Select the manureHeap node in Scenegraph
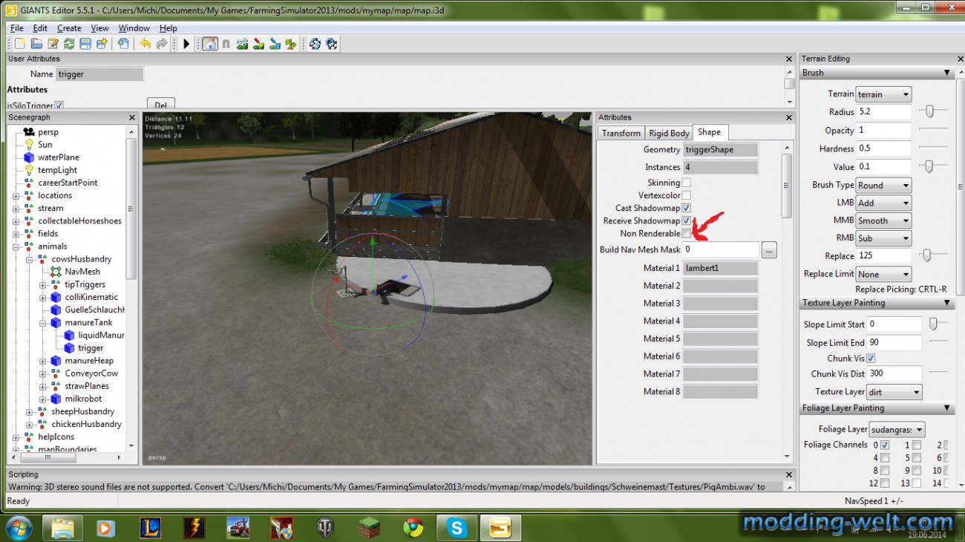Image resolution: width=965 pixels, height=542 pixels. (89, 361)
